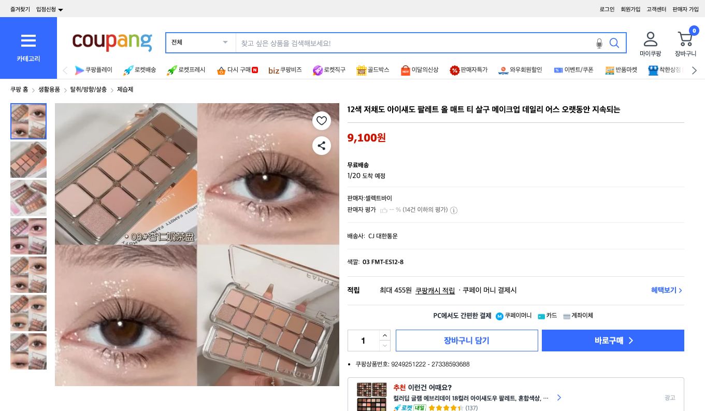The width and height of the screenshot is (705, 411).
Task: Navigate to 생활용품 in the breadcrumb
Action: pyautogui.click(x=49, y=89)
